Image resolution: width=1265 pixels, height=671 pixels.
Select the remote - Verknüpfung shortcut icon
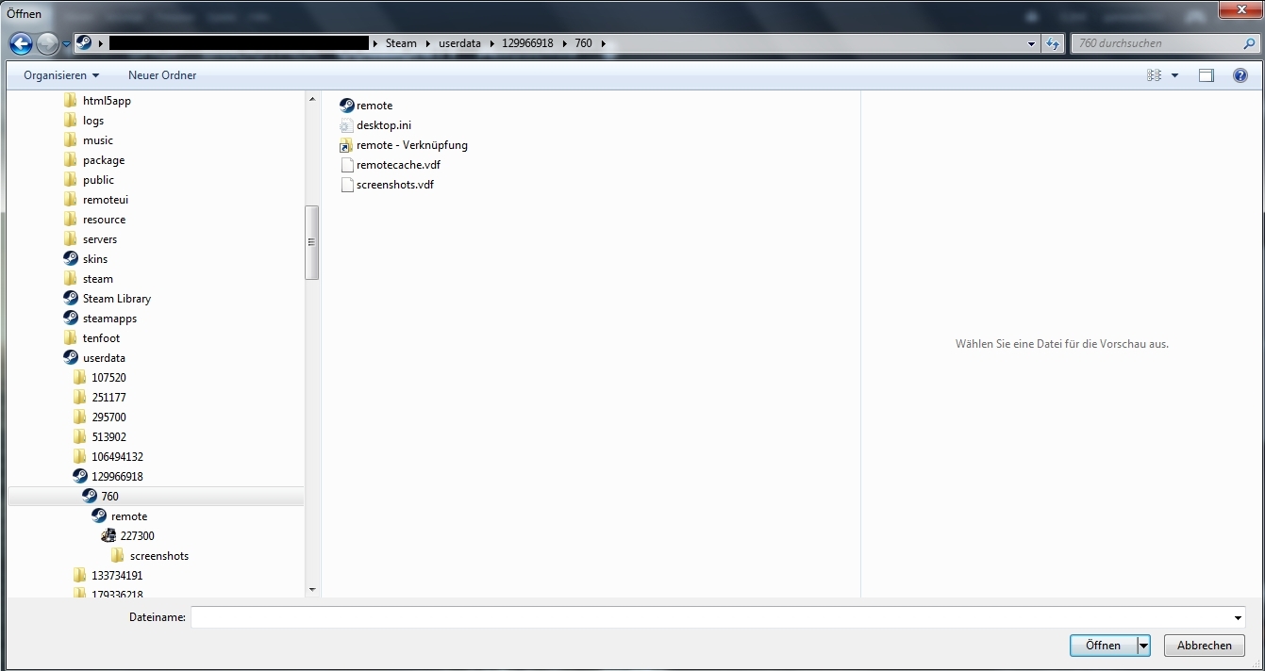pos(346,145)
